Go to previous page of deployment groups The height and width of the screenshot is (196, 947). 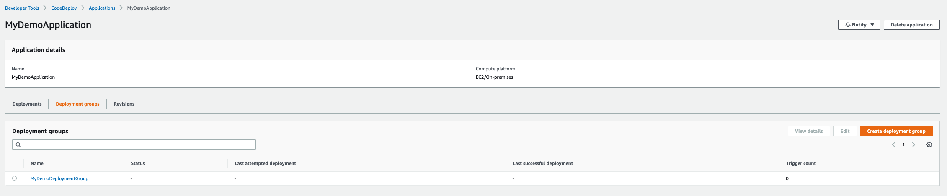pyautogui.click(x=893, y=145)
